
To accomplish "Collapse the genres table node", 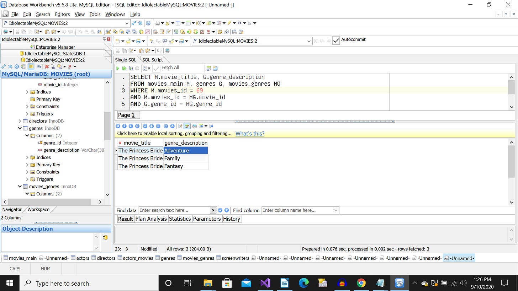I will pos(20,128).
